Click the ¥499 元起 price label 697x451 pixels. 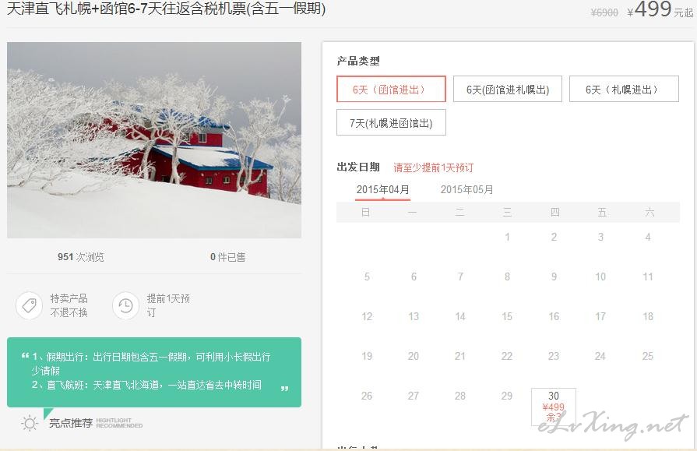[660, 10]
